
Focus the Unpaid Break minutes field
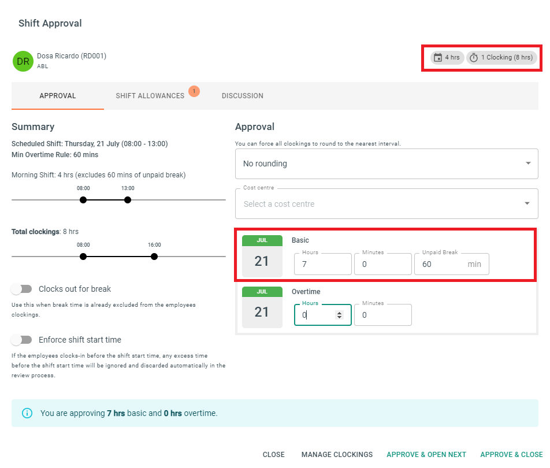tap(451, 264)
